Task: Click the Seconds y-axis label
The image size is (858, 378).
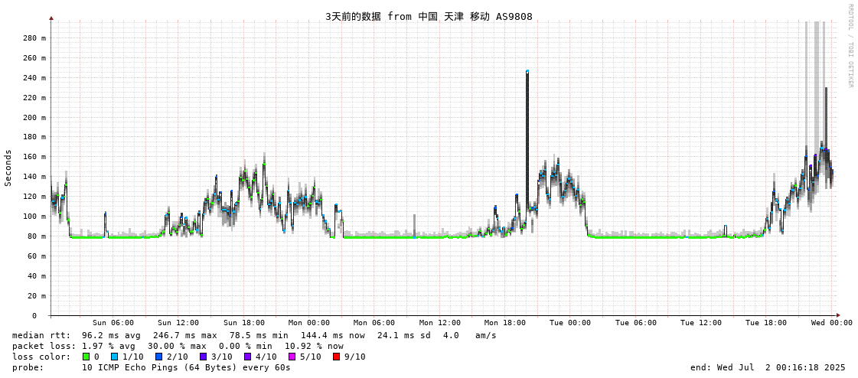Action: point(8,168)
